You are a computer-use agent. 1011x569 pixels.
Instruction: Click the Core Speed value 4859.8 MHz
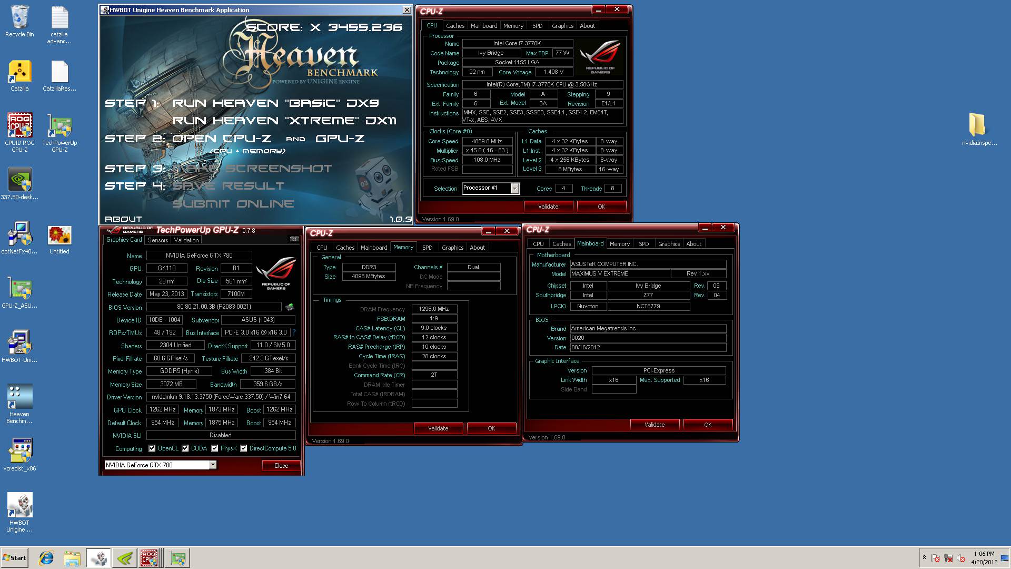click(x=487, y=141)
